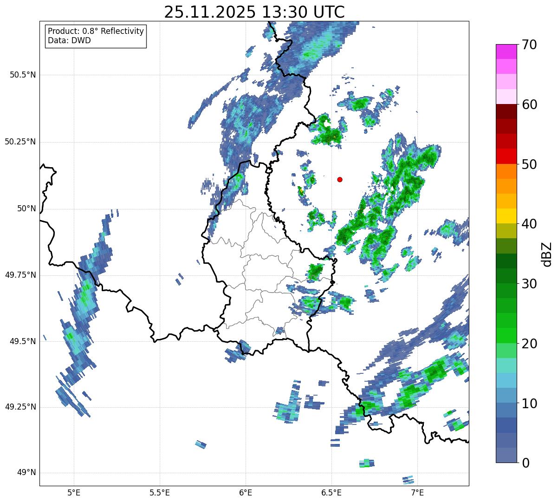The image size is (558, 502).
Task: Pick the magenta top colorbar segment
Action: point(506,52)
